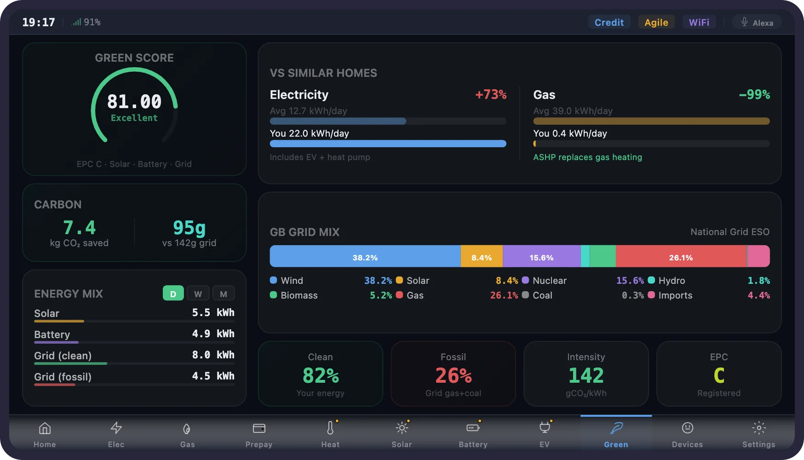The height and width of the screenshot is (460, 804).
Task: Activate Alexa with the microphone icon
Action: point(744,22)
